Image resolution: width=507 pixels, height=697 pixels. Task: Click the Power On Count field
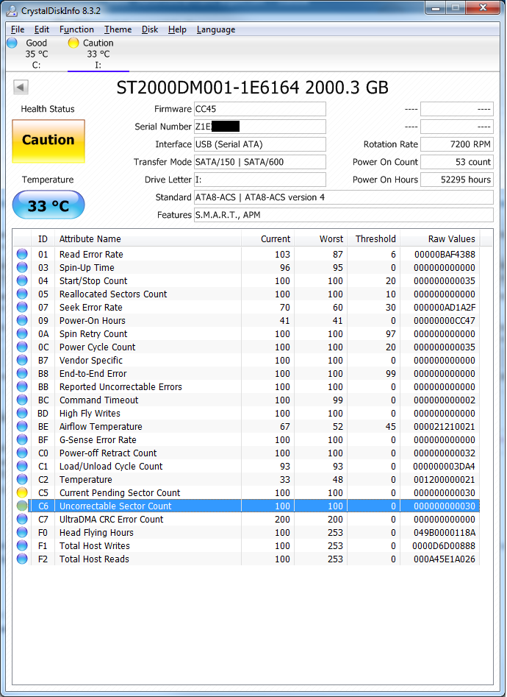point(457,162)
